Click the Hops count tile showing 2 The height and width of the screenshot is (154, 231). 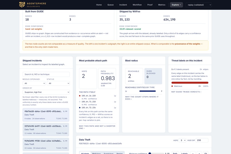[x=88, y=78]
